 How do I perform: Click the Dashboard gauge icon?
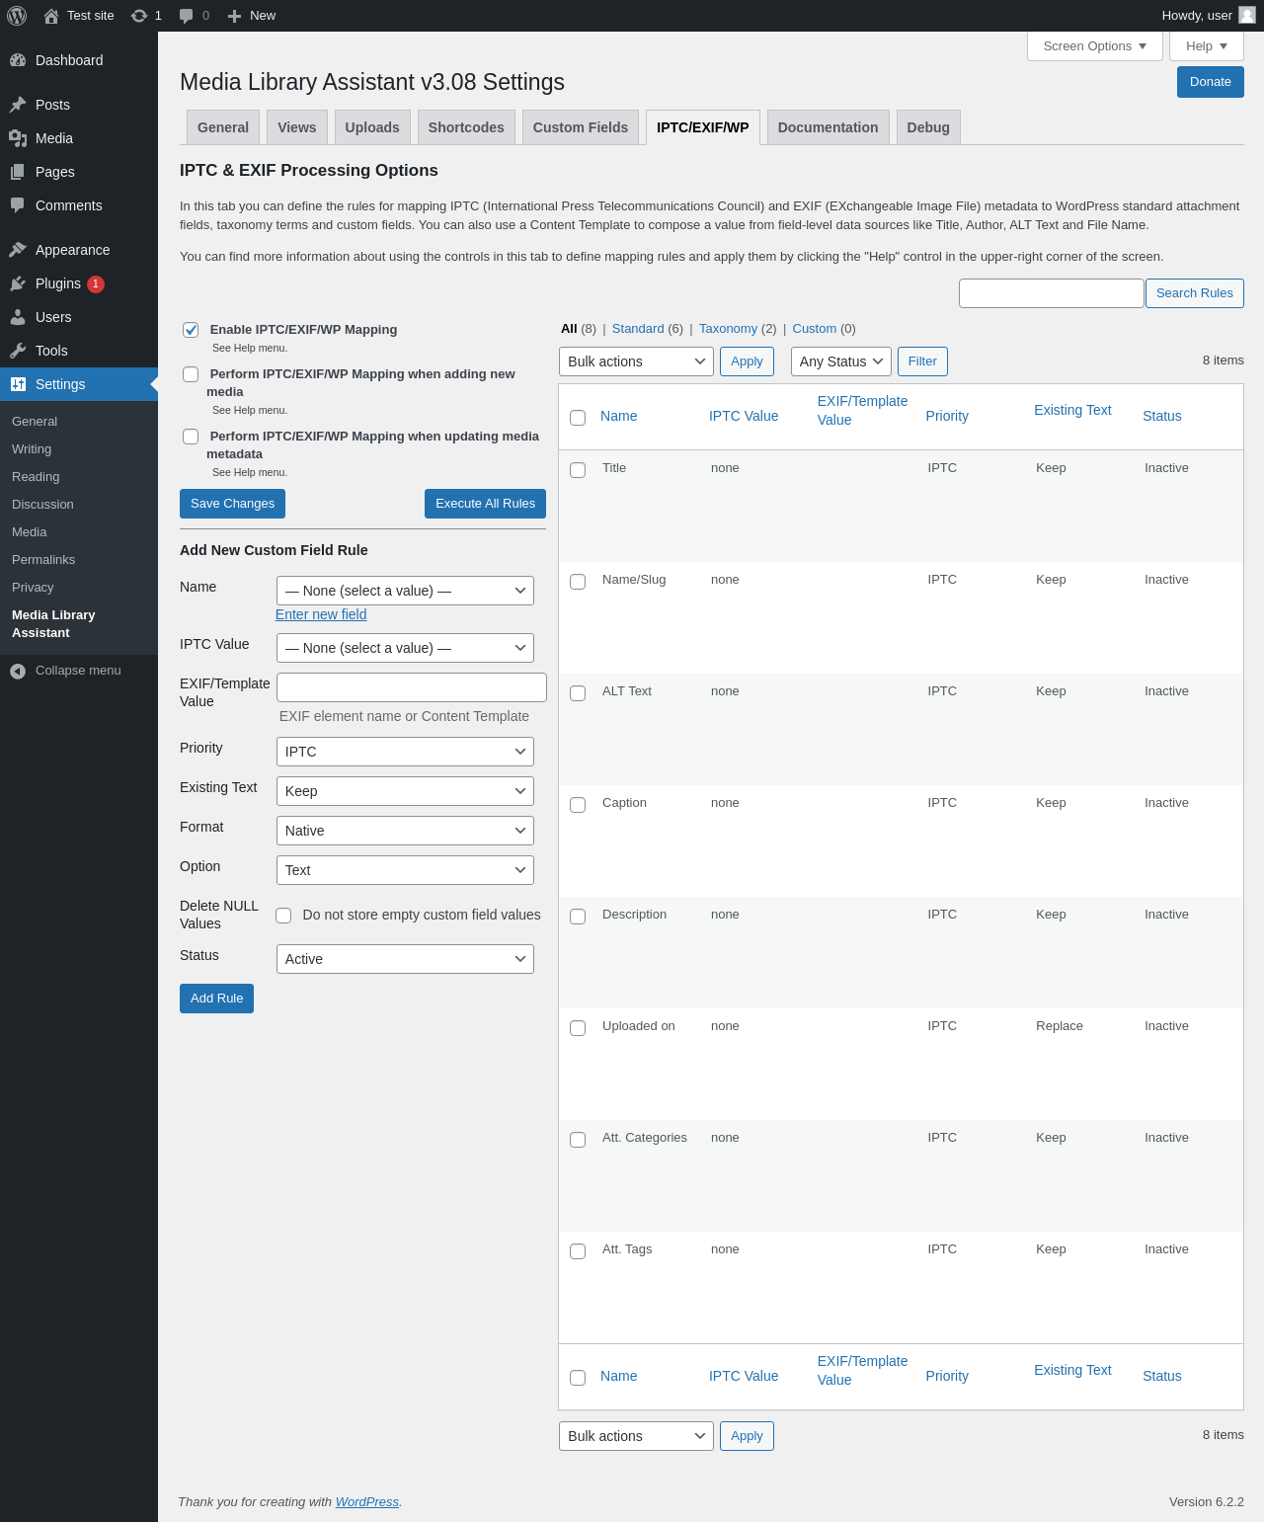click(18, 60)
